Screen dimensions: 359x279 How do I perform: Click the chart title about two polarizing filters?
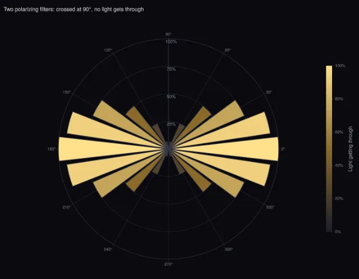[73, 10]
